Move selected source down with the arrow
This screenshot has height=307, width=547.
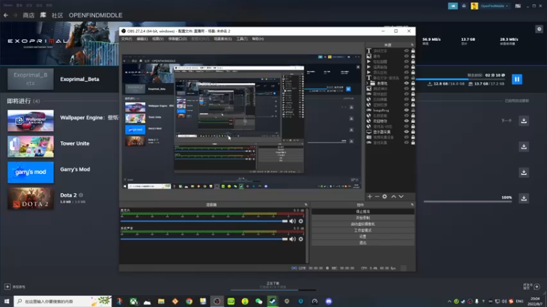tap(401, 196)
